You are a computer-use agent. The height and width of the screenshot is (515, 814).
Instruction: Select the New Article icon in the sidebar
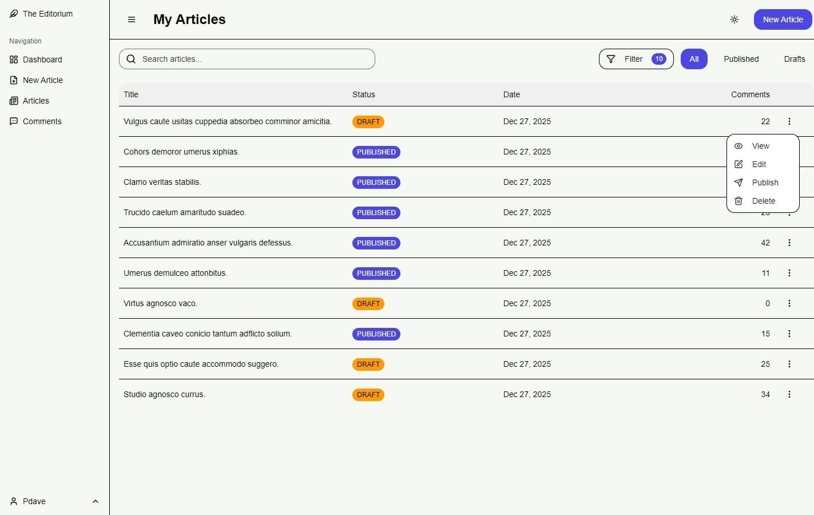coord(14,80)
